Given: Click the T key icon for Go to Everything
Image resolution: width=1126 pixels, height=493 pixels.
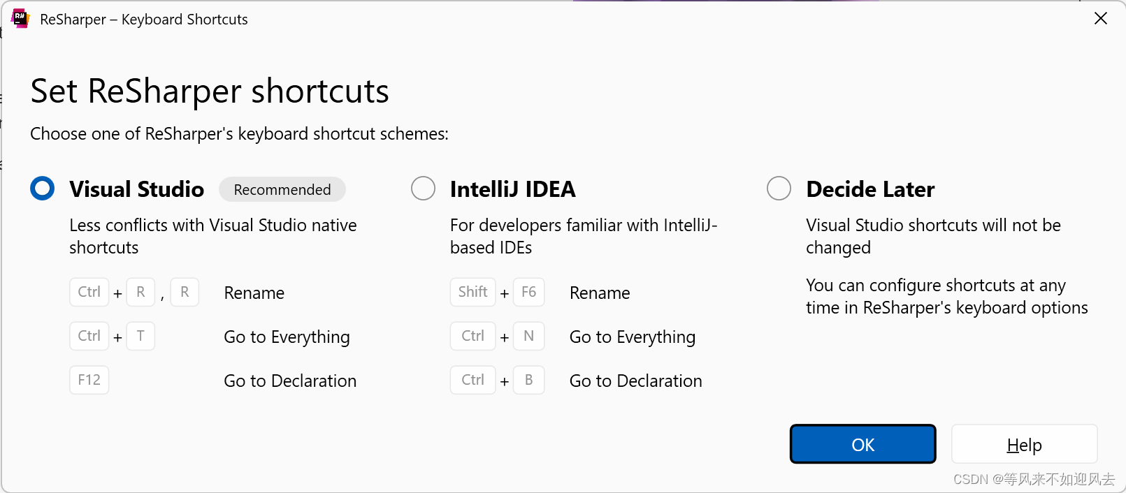Looking at the screenshot, I should 140,336.
